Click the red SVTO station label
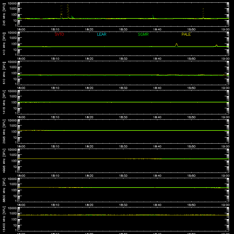234x234 pixels. (x=59, y=34)
